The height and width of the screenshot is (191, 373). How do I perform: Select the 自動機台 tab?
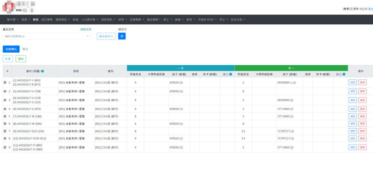tap(11, 49)
